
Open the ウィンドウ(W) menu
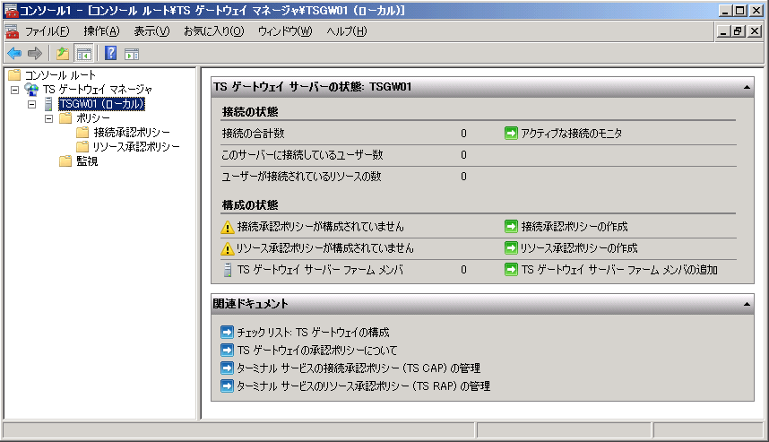(x=285, y=31)
